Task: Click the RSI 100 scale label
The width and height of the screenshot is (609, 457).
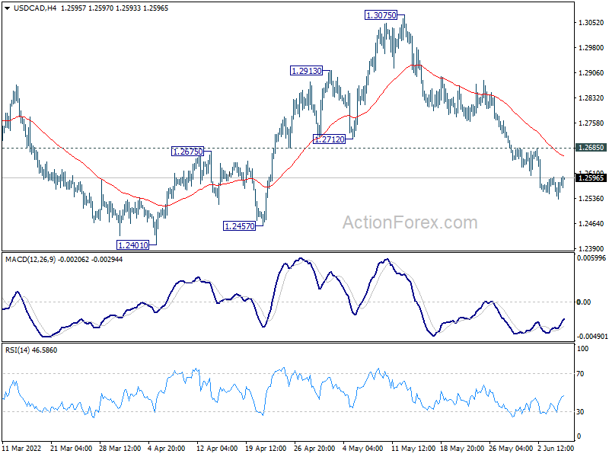Action: click(x=582, y=349)
